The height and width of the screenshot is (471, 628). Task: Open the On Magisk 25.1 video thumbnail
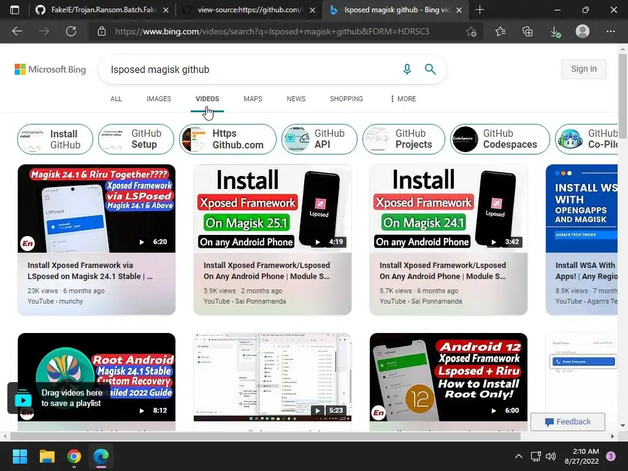pos(272,209)
